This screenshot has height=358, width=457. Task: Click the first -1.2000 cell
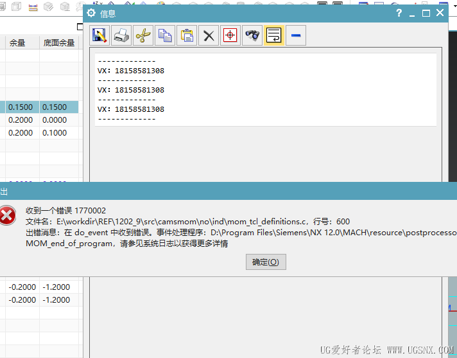tap(59, 287)
